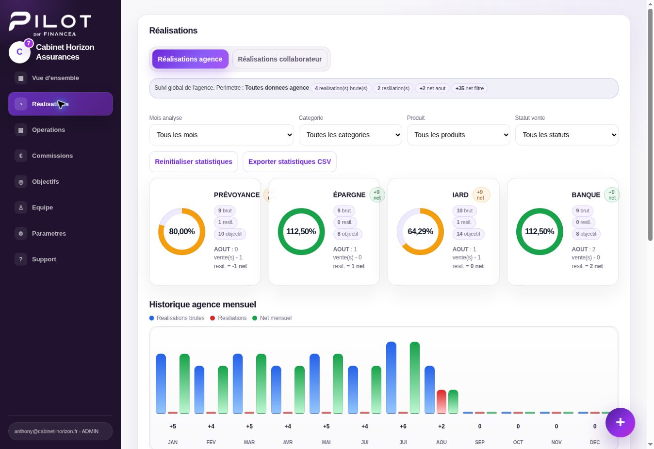The image size is (654, 449).
Task: Click "10 objectif" in the Prévoyance card
Action: [x=230, y=234]
